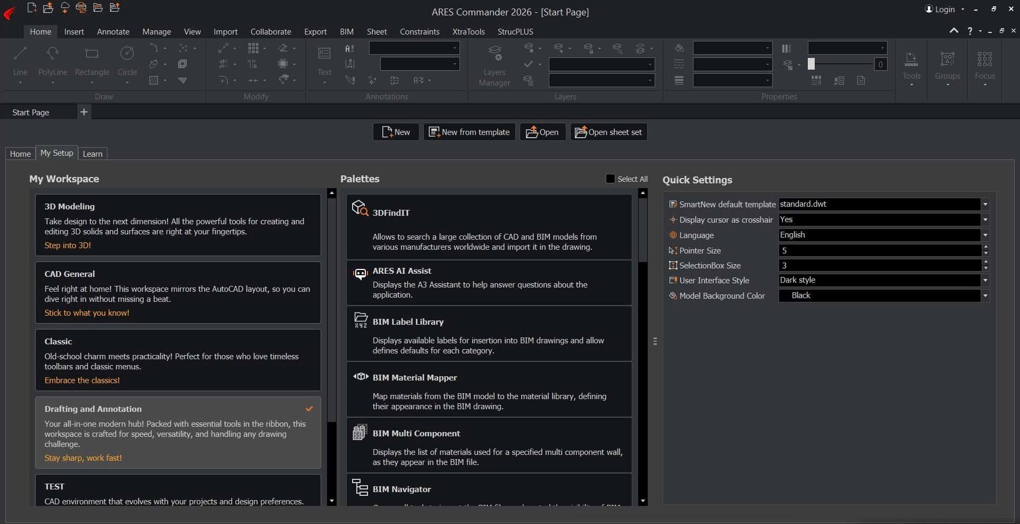Click the BIM Navigator icon
This screenshot has width=1020, height=524.
click(x=360, y=487)
